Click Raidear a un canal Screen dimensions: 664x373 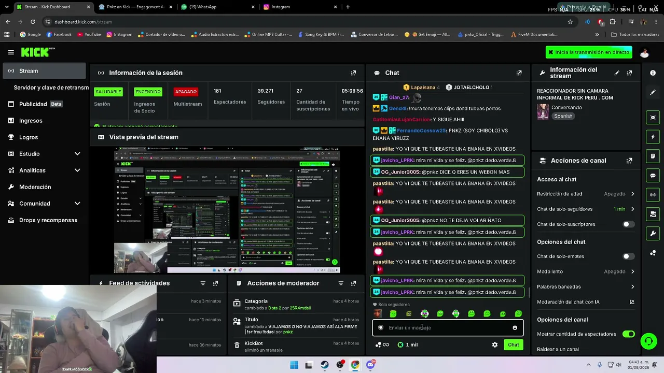click(558, 349)
